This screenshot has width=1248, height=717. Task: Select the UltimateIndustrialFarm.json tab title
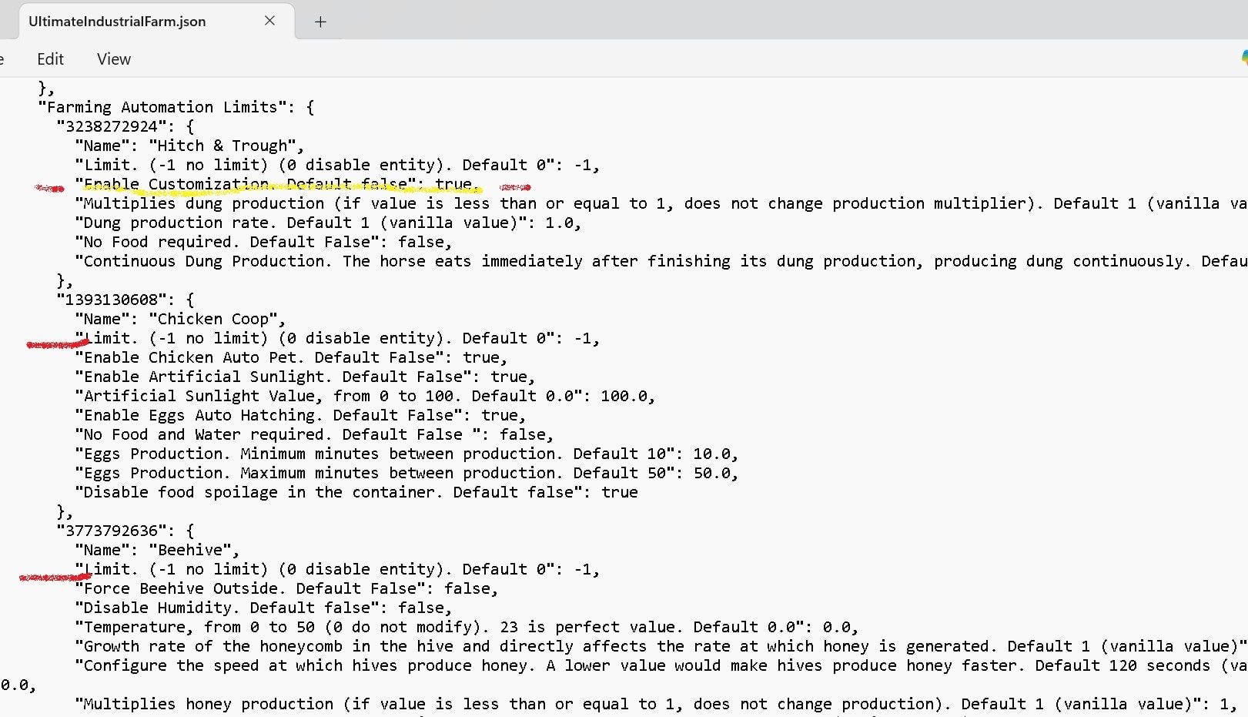tap(117, 22)
